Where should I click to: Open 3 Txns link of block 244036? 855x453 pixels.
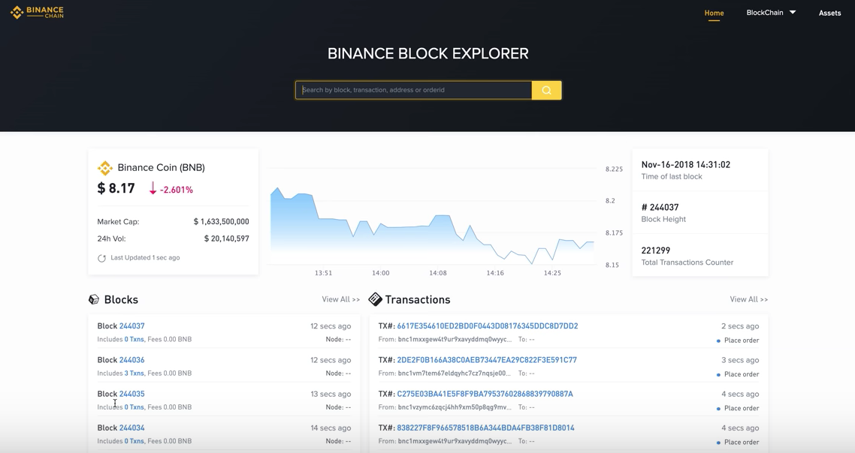134,373
